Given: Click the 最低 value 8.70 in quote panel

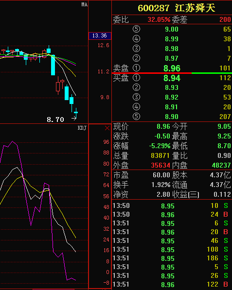Looking at the screenshot, I should click(224, 146).
